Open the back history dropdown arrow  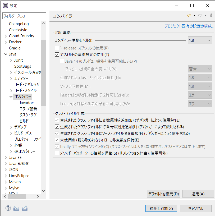click(194, 15)
